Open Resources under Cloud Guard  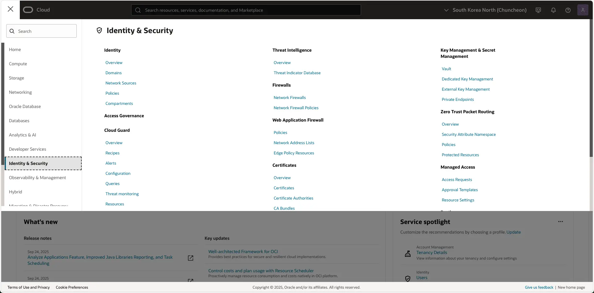point(115,204)
